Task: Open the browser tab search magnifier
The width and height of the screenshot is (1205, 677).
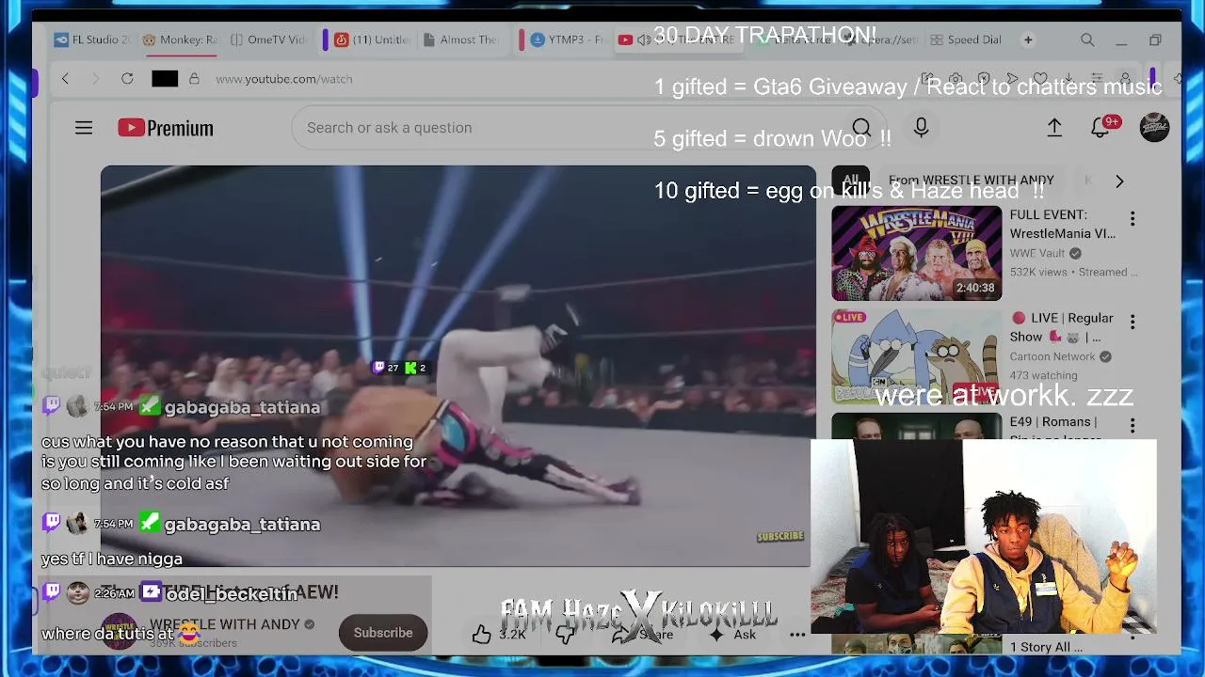Action: pyautogui.click(x=1087, y=39)
